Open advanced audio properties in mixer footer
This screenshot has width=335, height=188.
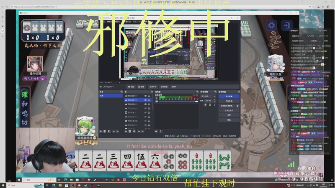pos(156,131)
